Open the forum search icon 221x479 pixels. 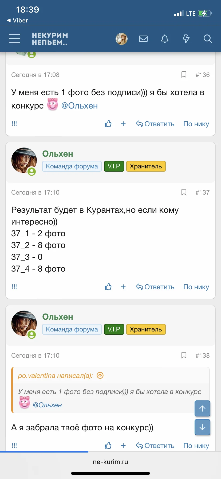pos(208,38)
